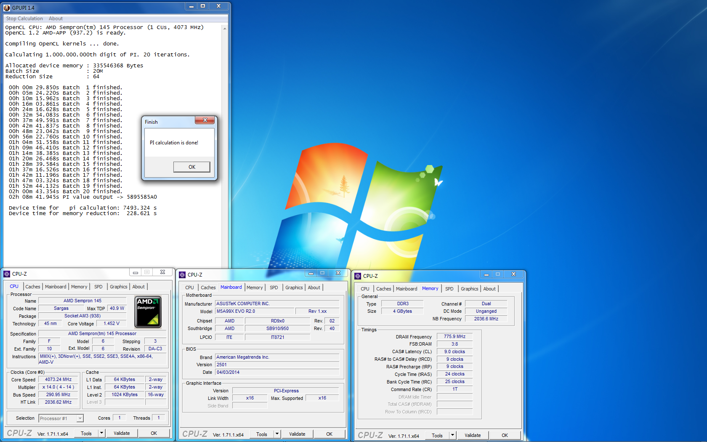Select Graphics tab in the Mainboard CPU-Z window
The image size is (707, 442).
point(294,288)
